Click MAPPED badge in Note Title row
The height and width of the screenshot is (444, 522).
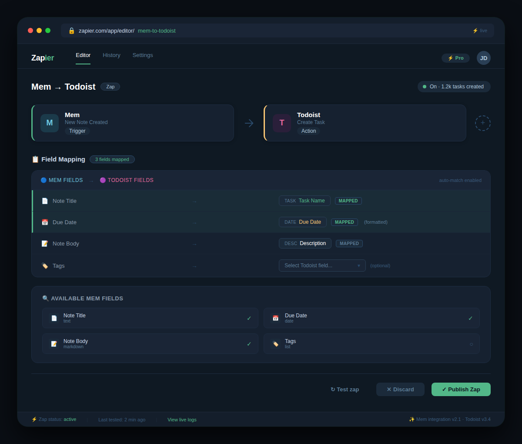[x=348, y=201]
